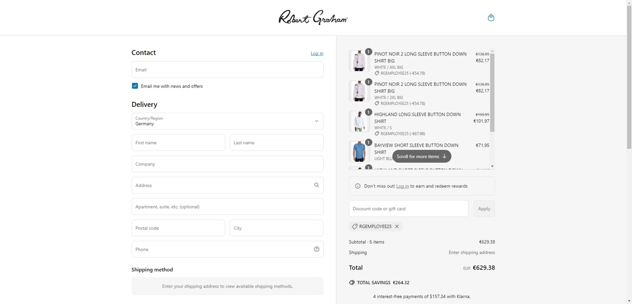Click the rewards info circle icon

(358, 186)
